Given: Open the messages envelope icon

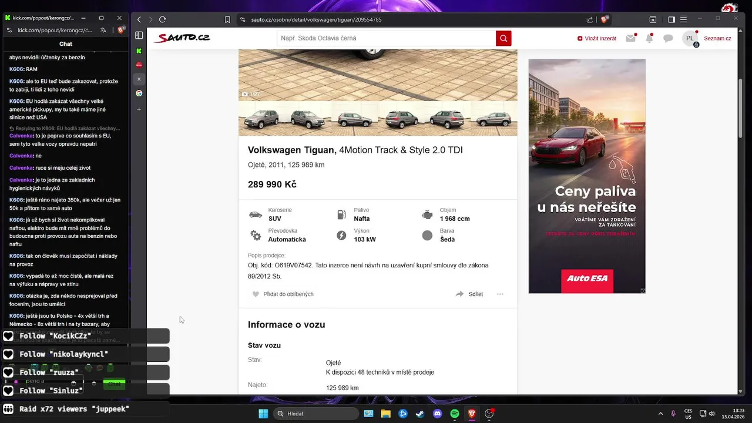Looking at the screenshot, I should (630, 38).
